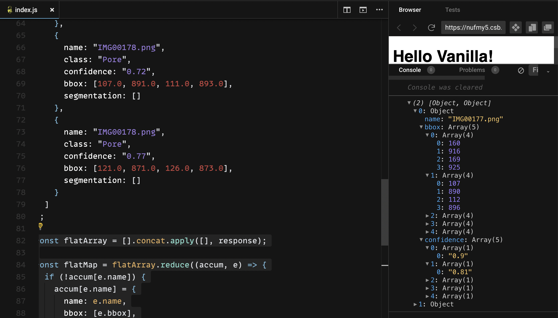Image resolution: width=558 pixels, height=318 pixels.
Task: Expand bbox item 2: Array(4)
Action: 427,216
